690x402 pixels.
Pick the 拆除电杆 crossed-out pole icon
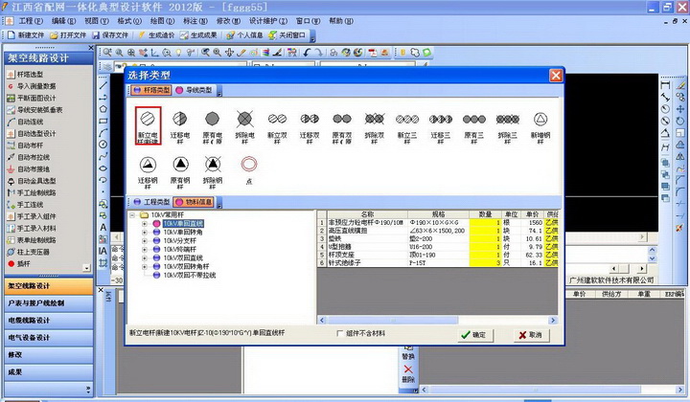[x=244, y=126]
